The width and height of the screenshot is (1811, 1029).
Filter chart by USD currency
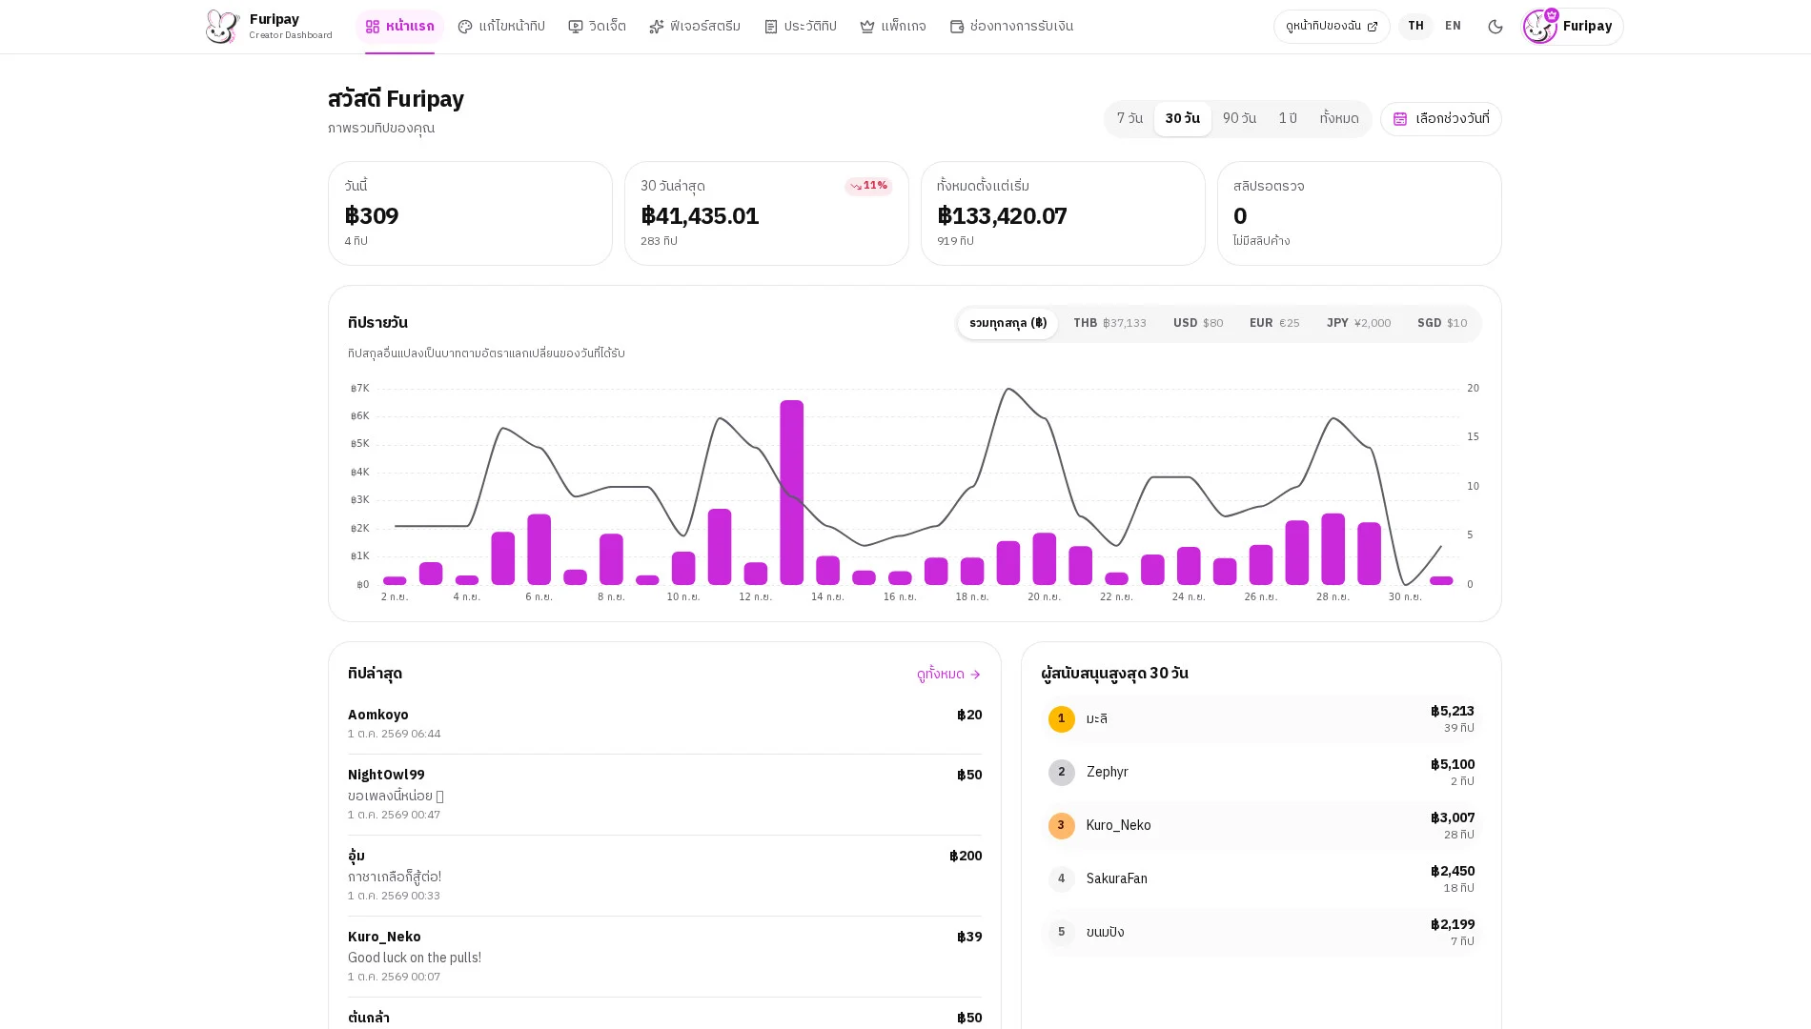pyautogui.click(x=1198, y=324)
